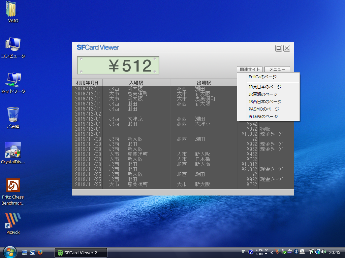Click Show Desktop in the quick launch
This screenshot has height=258, width=345.
[24, 253]
